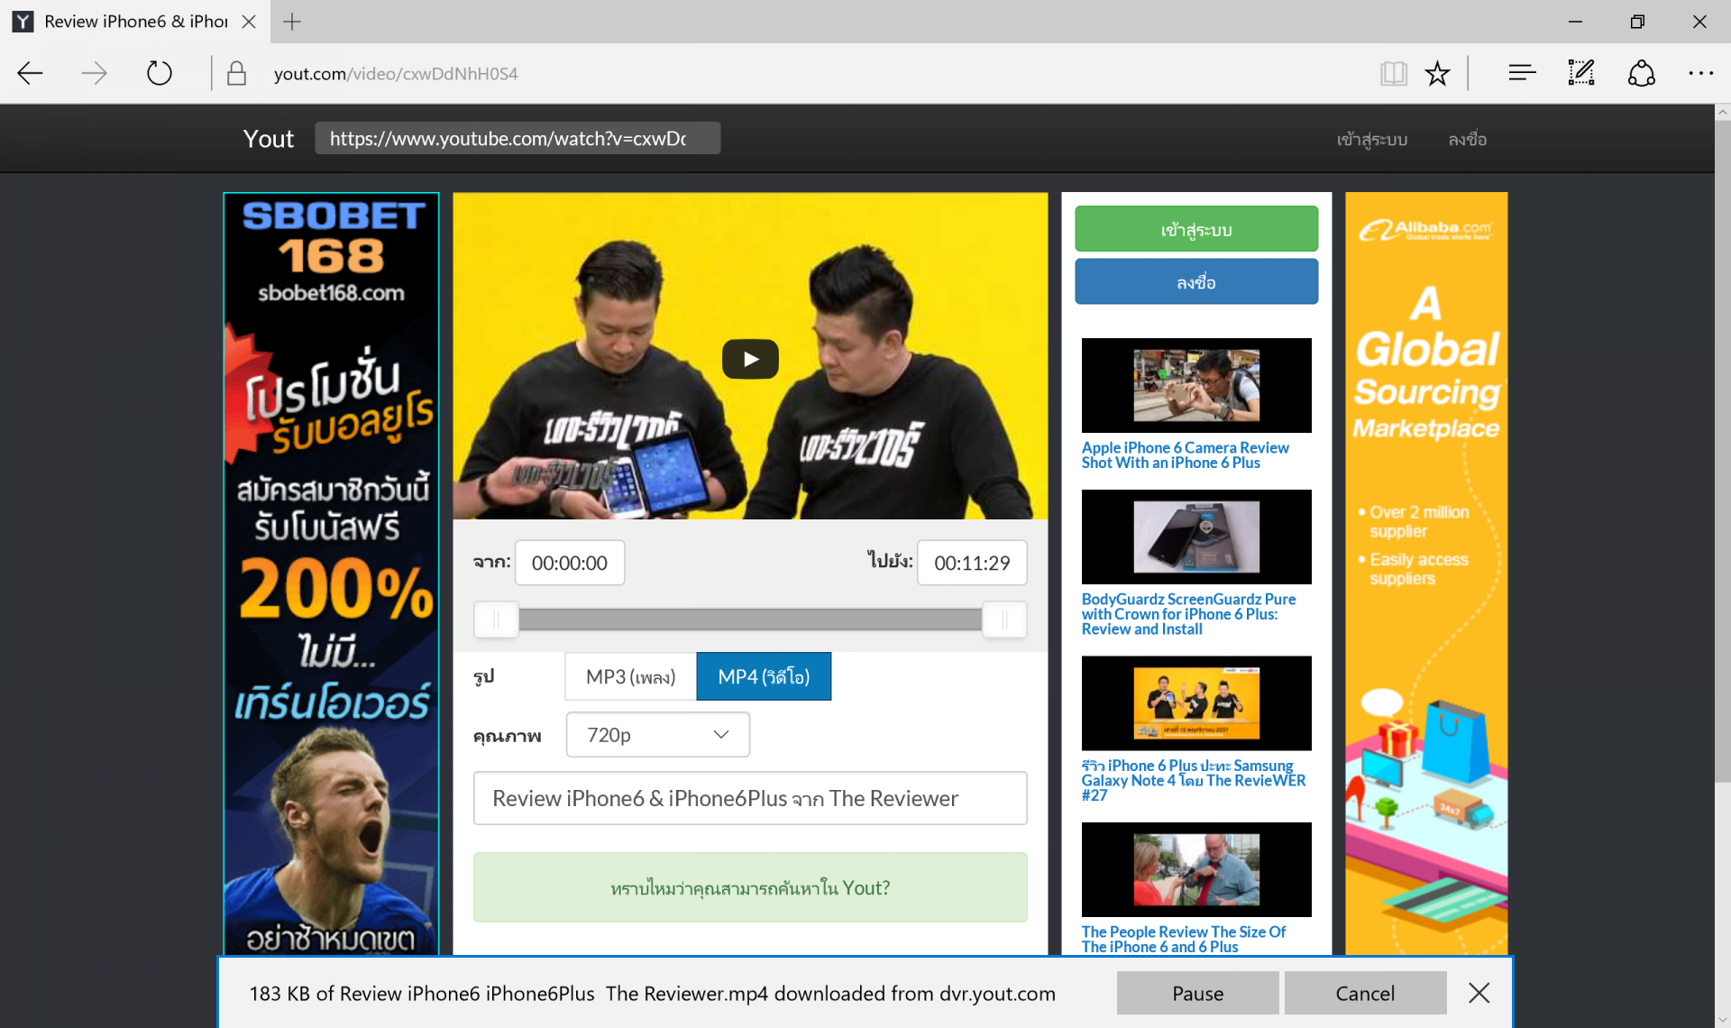Click the browser forward arrow
Screen dimensions: 1731x1028
click(95, 74)
